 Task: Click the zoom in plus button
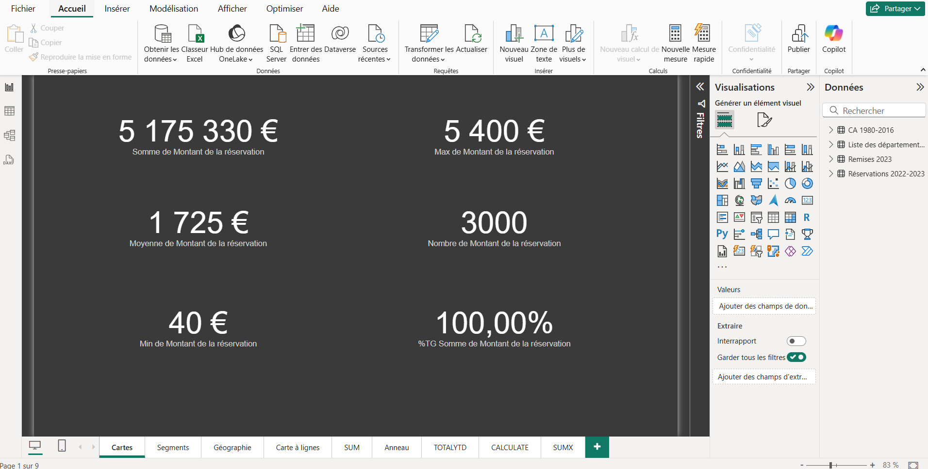point(872,465)
